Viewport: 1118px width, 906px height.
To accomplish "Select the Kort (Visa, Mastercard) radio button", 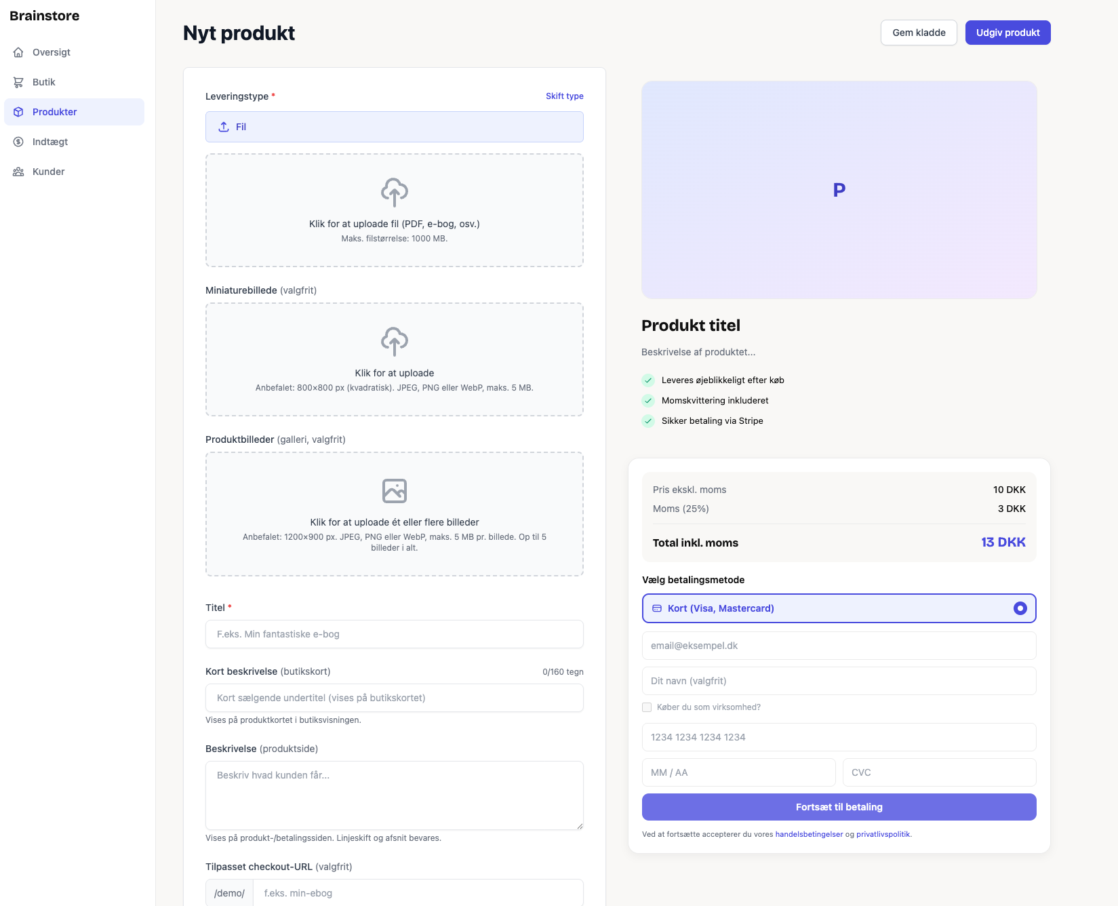I will click(x=1020, y=608).
